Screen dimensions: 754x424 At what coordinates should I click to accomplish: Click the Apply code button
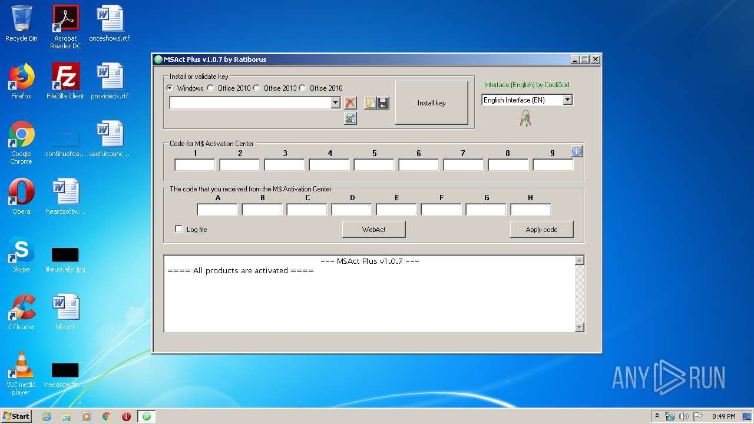coord(541,230)
